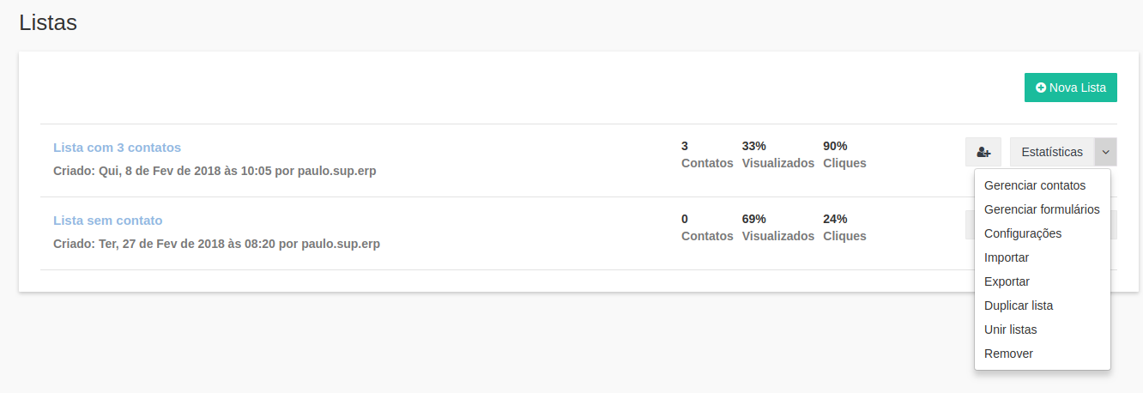Collapse the dropdown arrow beside Estatísticas

click(1105, 152)
